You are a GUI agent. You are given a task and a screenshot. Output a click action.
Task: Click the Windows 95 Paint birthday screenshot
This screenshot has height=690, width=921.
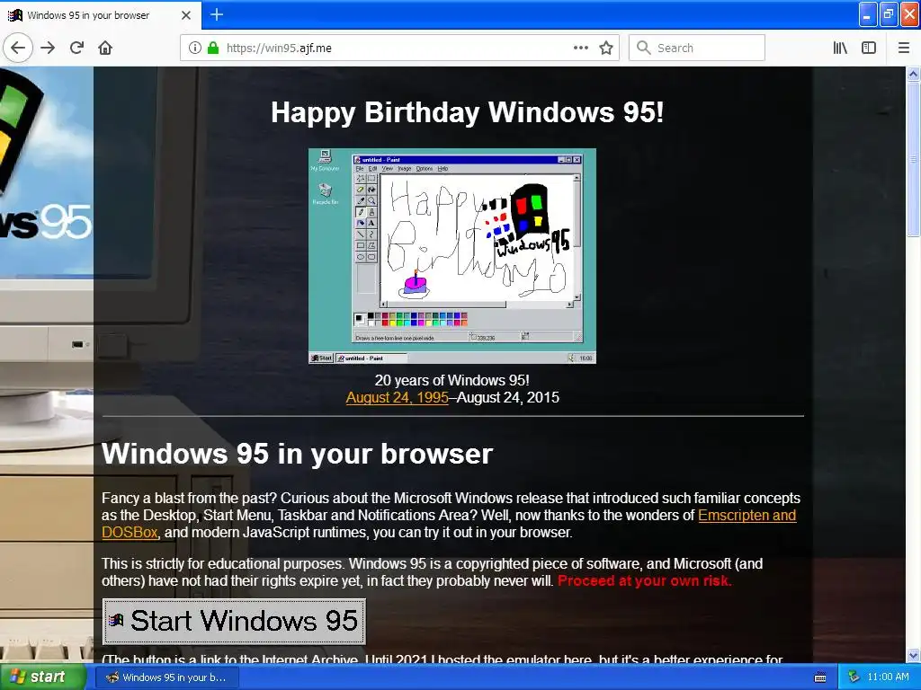(x=452, y=256)
